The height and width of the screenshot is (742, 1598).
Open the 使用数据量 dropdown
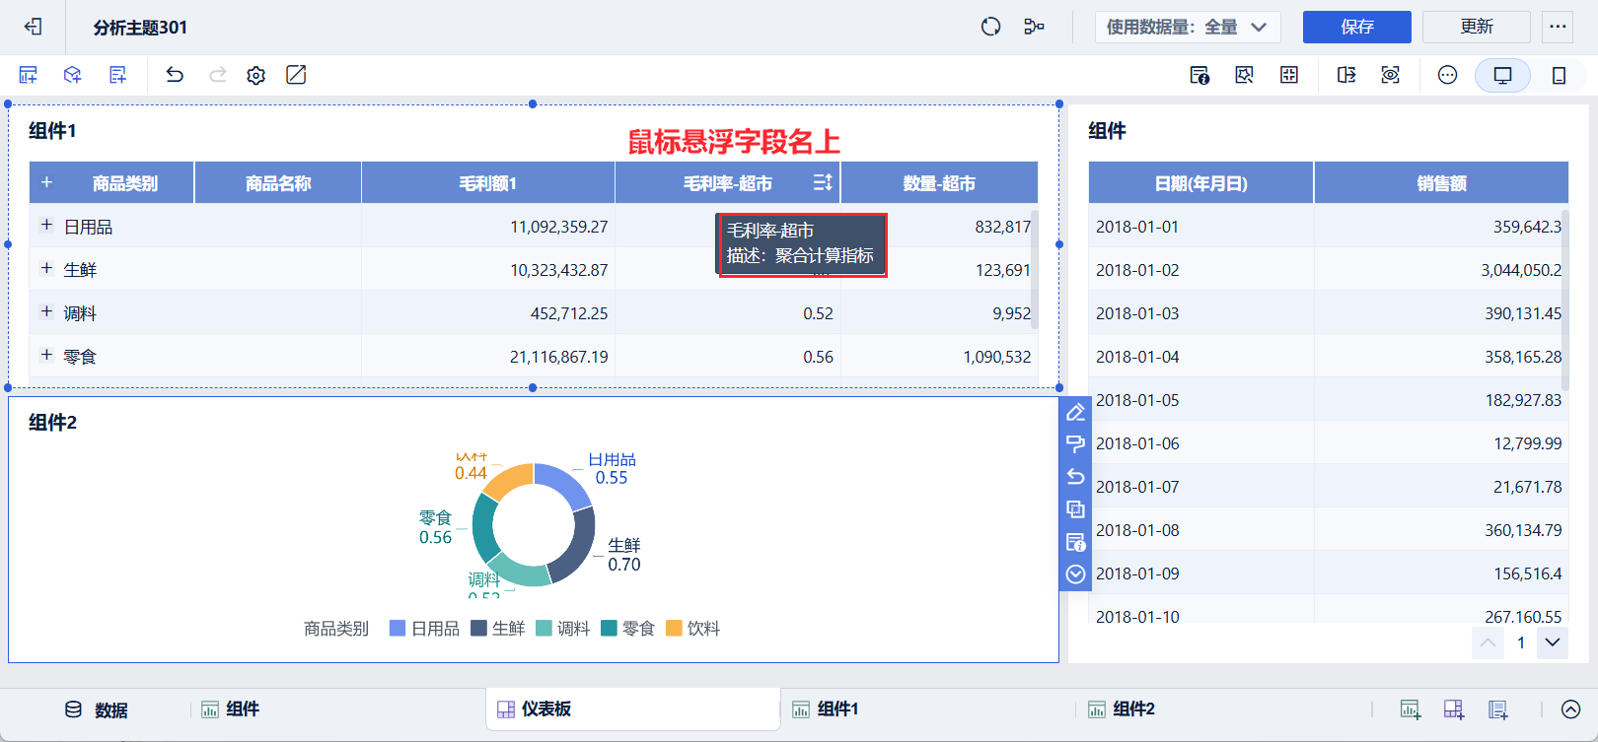click(1188, 27)
